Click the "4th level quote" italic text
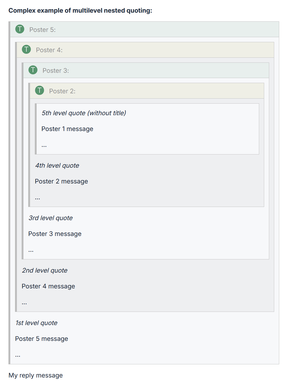Viewport: 290px width, 387px height. pos(57,166)
